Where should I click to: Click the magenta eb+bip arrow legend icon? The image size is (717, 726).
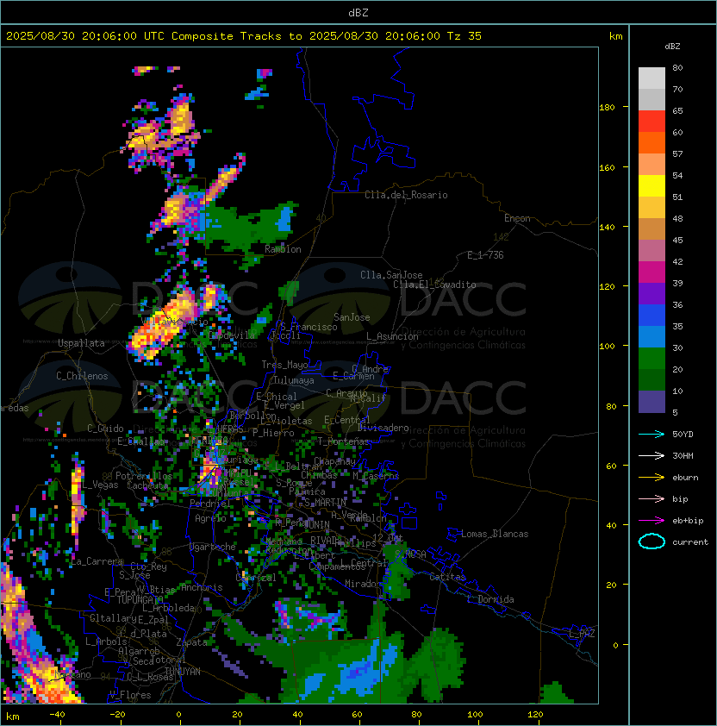[652, 521]
